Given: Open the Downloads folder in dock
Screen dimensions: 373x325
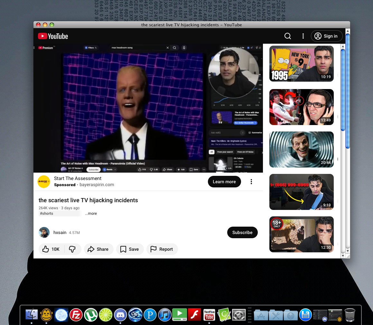Looking at the screenshot, I should [291, 315].
